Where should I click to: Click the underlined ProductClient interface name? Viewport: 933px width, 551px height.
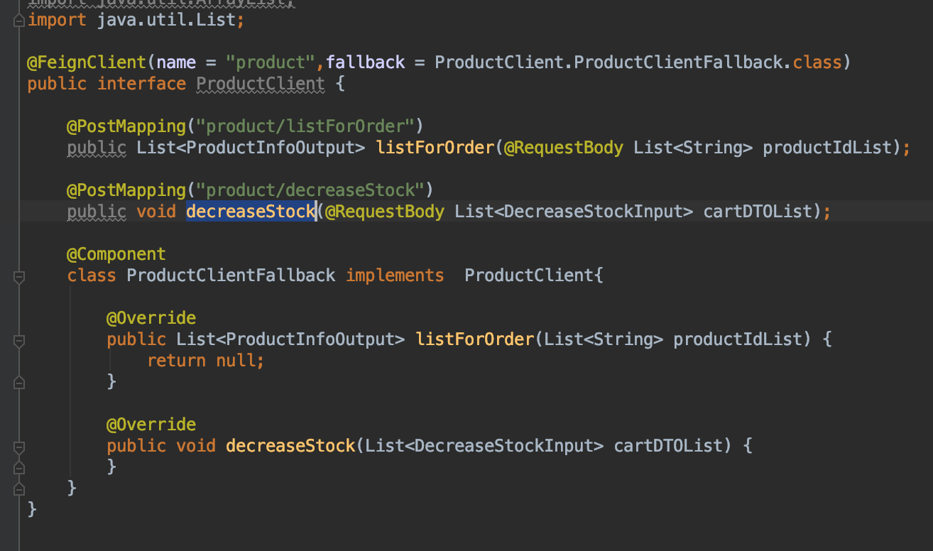(x=261, y=84)
